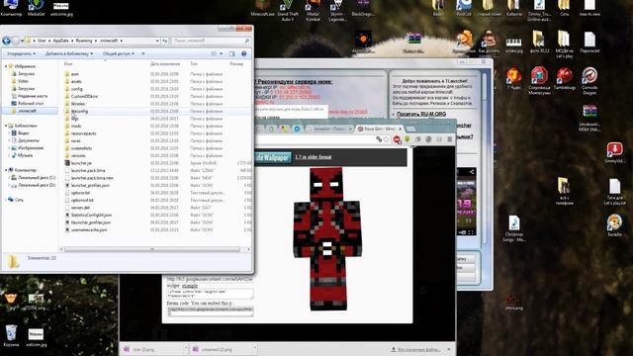633x356 pixels.
Task: Open the Компьютер desktop icon
Action: pos(11,8)
